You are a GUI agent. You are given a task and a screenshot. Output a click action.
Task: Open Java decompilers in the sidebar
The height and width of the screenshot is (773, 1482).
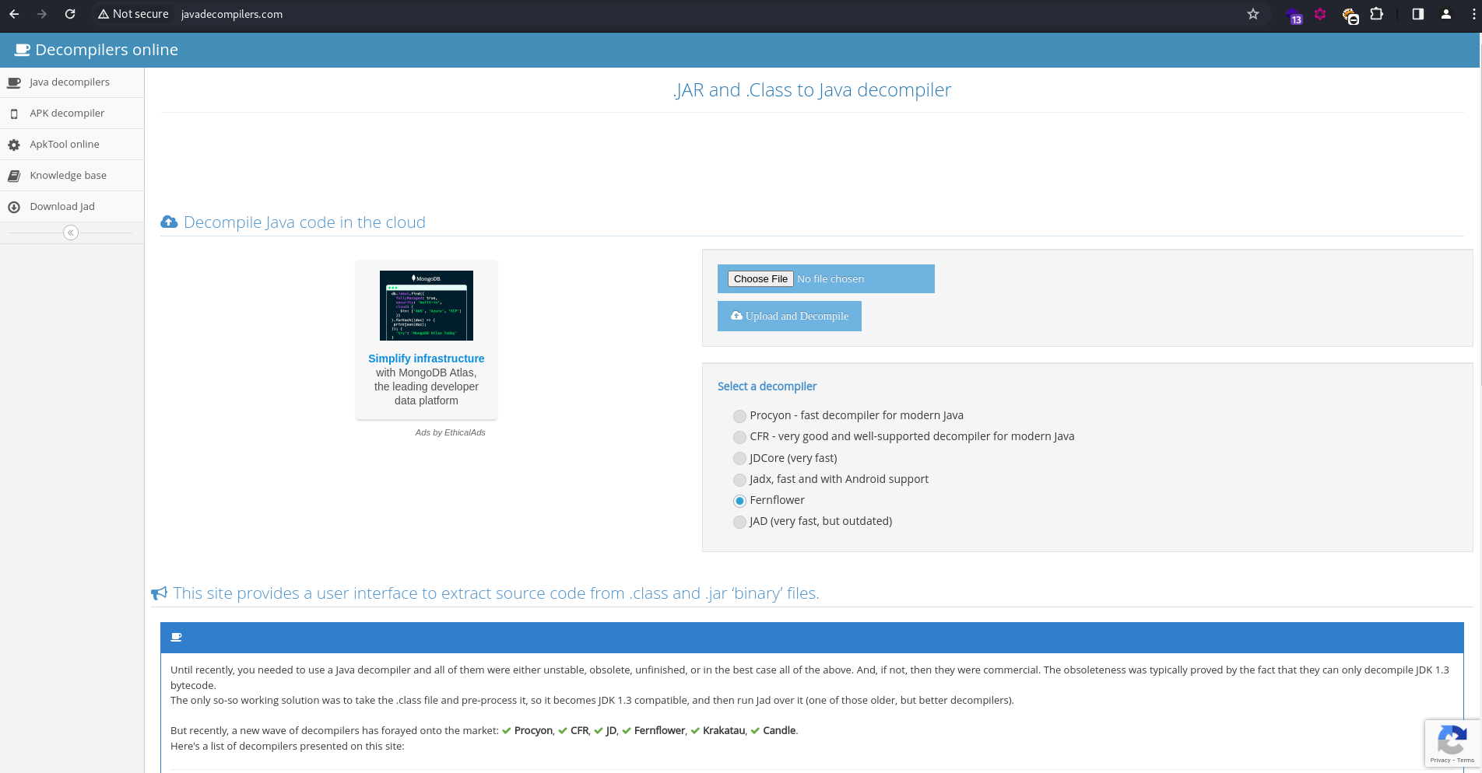coord(72,82)
